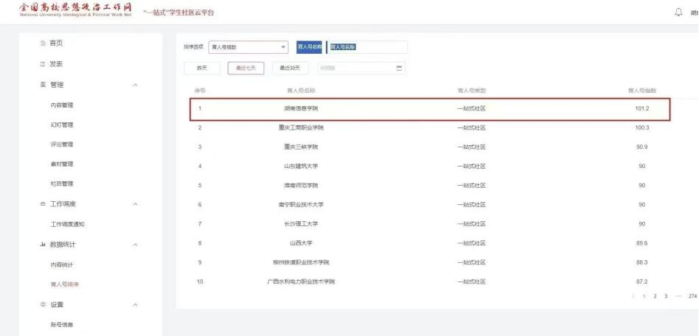Select the 最近七天 filter button

pyautogui.click(x=246, y=69)
